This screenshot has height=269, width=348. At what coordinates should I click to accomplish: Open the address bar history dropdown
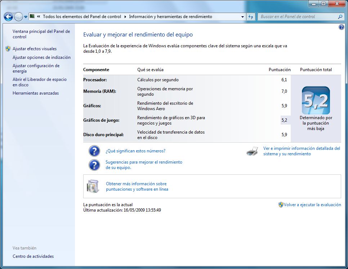click(x=242, y=17)
